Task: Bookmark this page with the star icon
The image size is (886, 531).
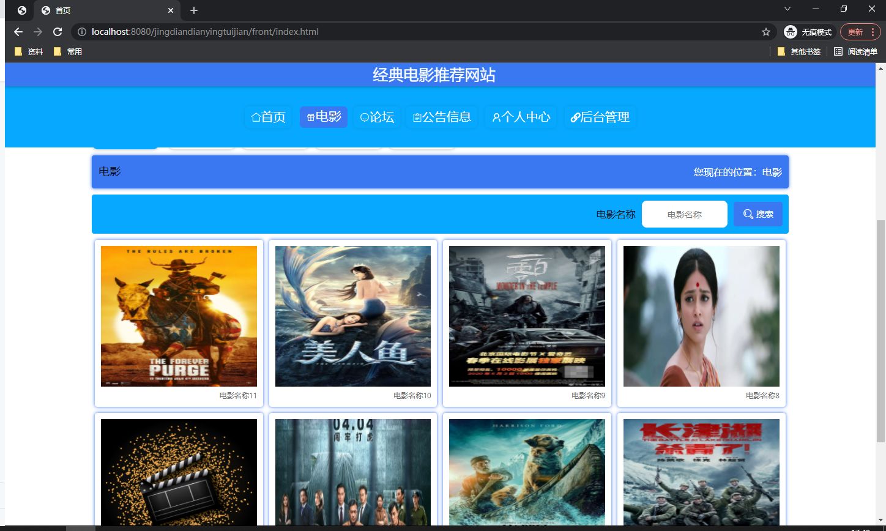Action: [x=765, y=32]
